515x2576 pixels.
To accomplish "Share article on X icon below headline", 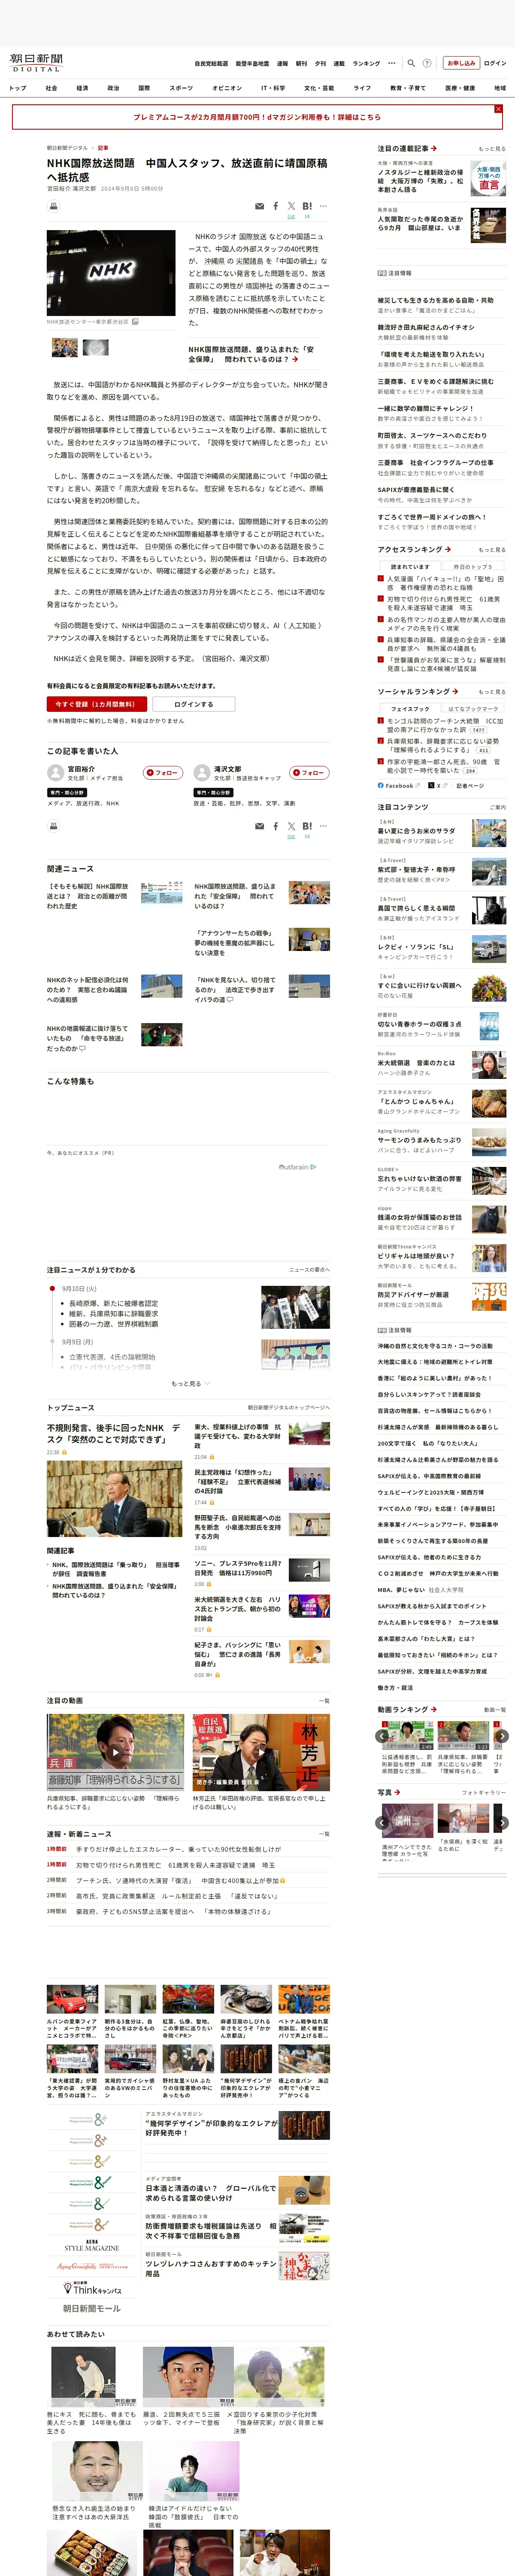I will click(291, 206).
